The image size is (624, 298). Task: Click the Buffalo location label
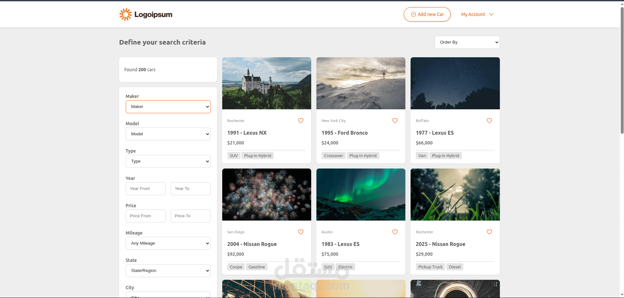(x=422, y=121)
